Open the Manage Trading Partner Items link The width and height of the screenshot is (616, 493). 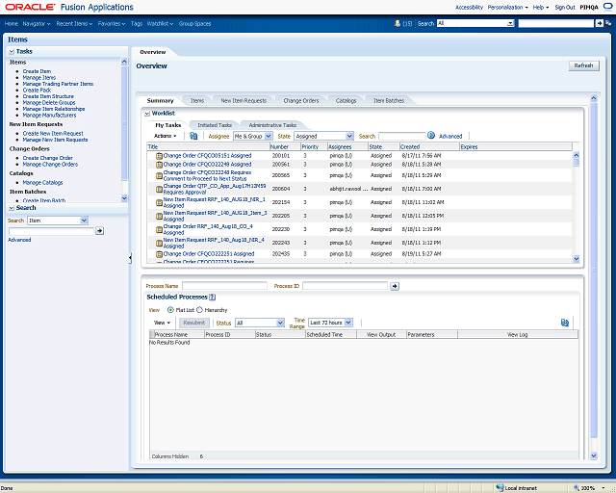pyautogui.click(x=58, y=84)
